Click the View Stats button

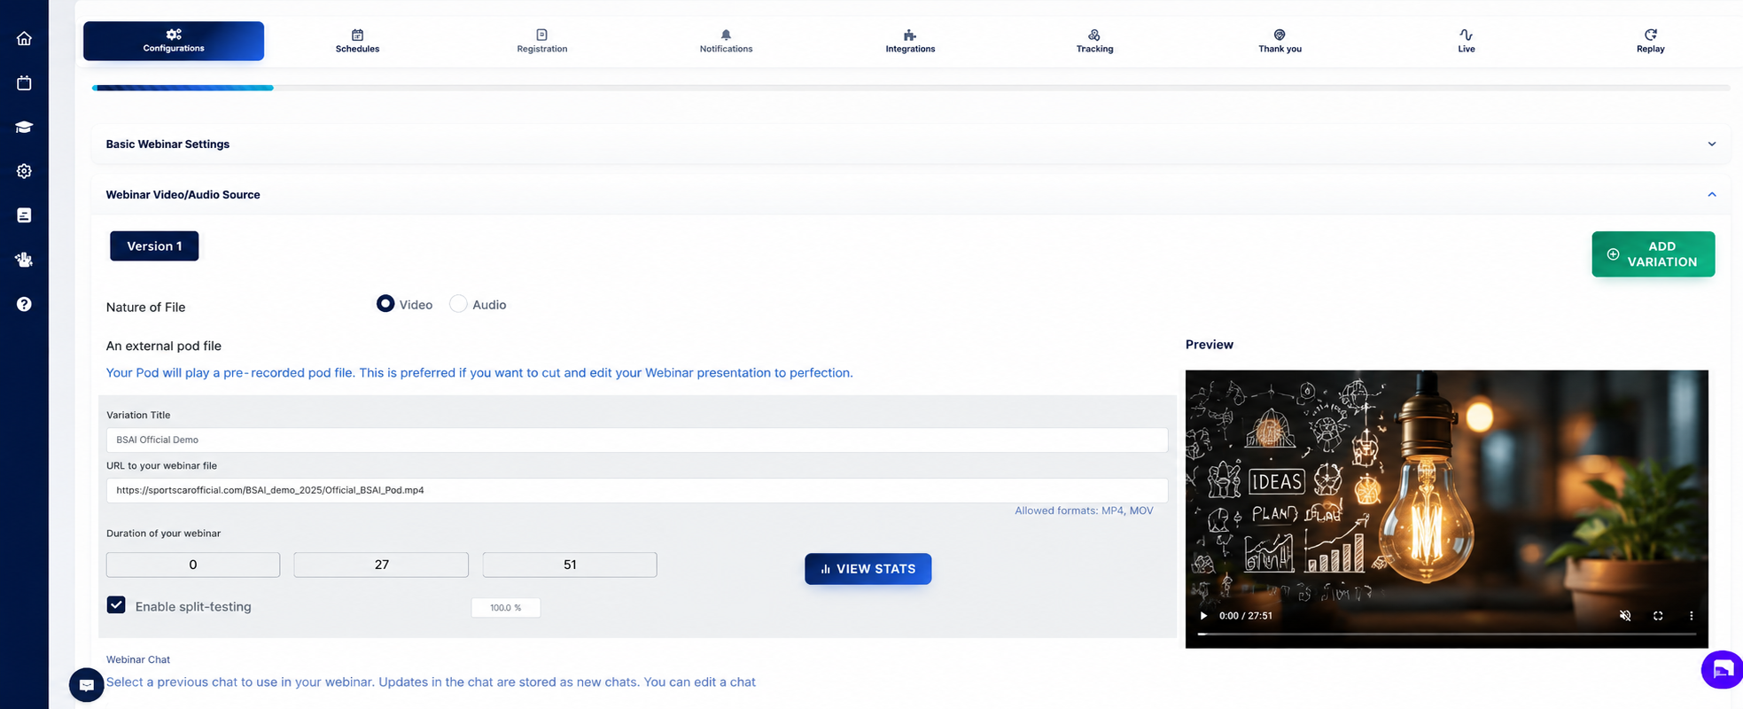coord(868,568)
